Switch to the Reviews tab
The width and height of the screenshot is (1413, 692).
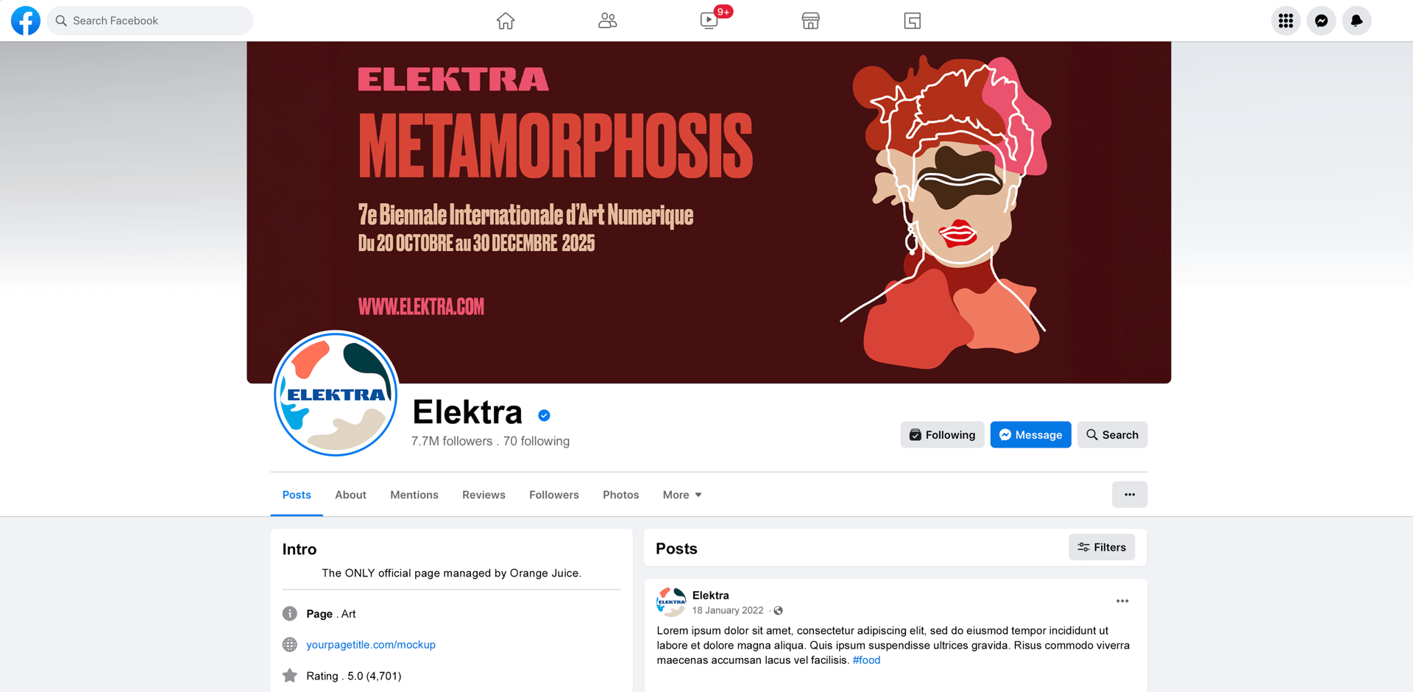(484, 495)
